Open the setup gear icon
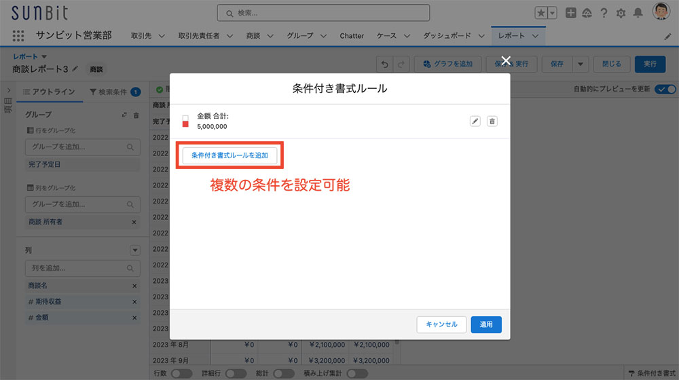 tap(621, 13)
